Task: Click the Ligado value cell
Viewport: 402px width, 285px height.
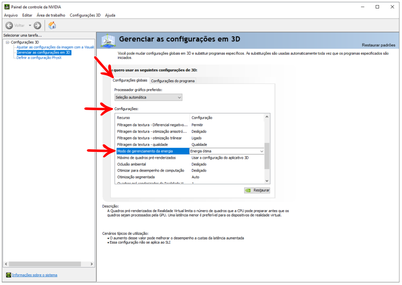Action: click(x=196, y=138)
